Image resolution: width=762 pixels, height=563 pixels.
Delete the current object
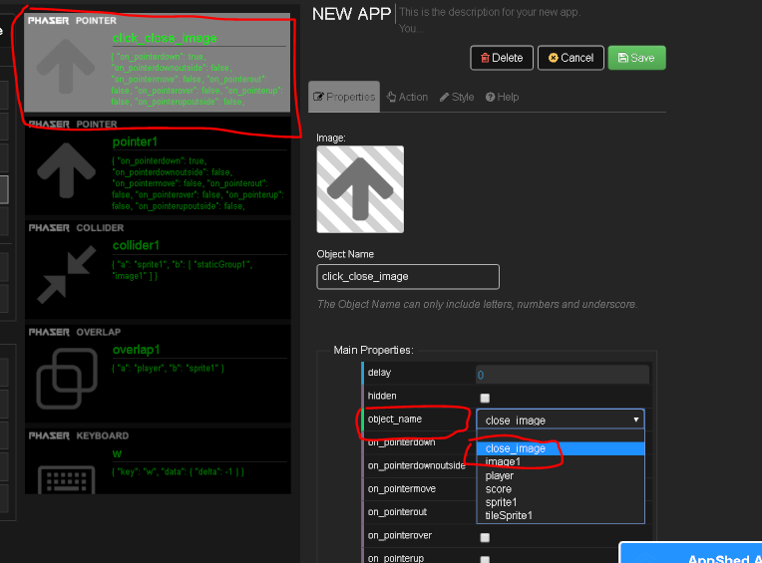coord(502,58)
